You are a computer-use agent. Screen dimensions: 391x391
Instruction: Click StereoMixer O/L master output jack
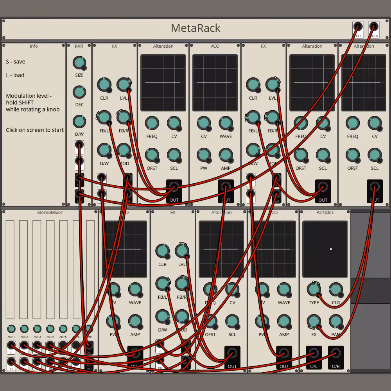point(89,346)
